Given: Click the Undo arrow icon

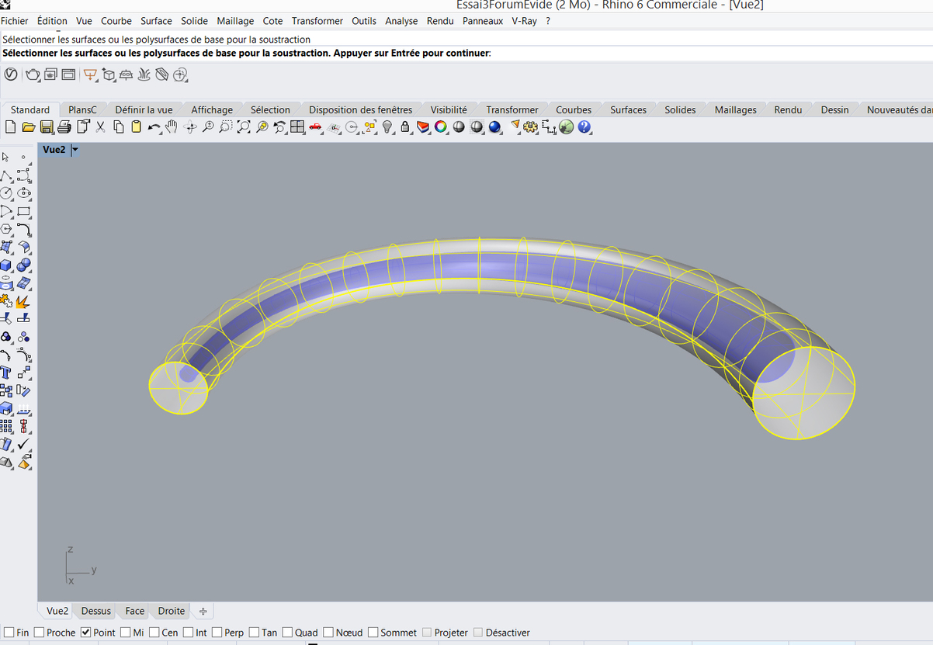Looking at the screenshot, I should pyautogui.click(x=154, y=127).
